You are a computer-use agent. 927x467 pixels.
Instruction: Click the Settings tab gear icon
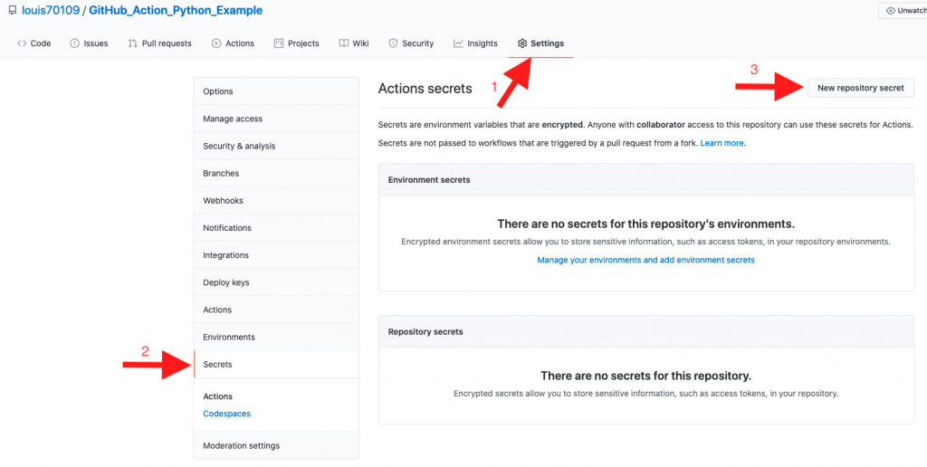click(522, 43)
